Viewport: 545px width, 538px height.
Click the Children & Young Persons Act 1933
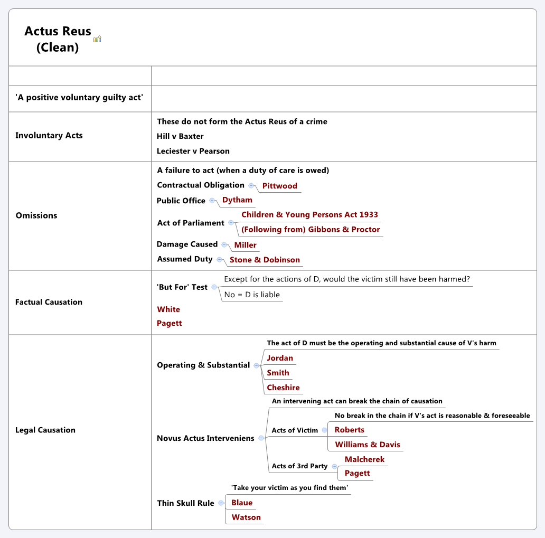click(309, 215)
